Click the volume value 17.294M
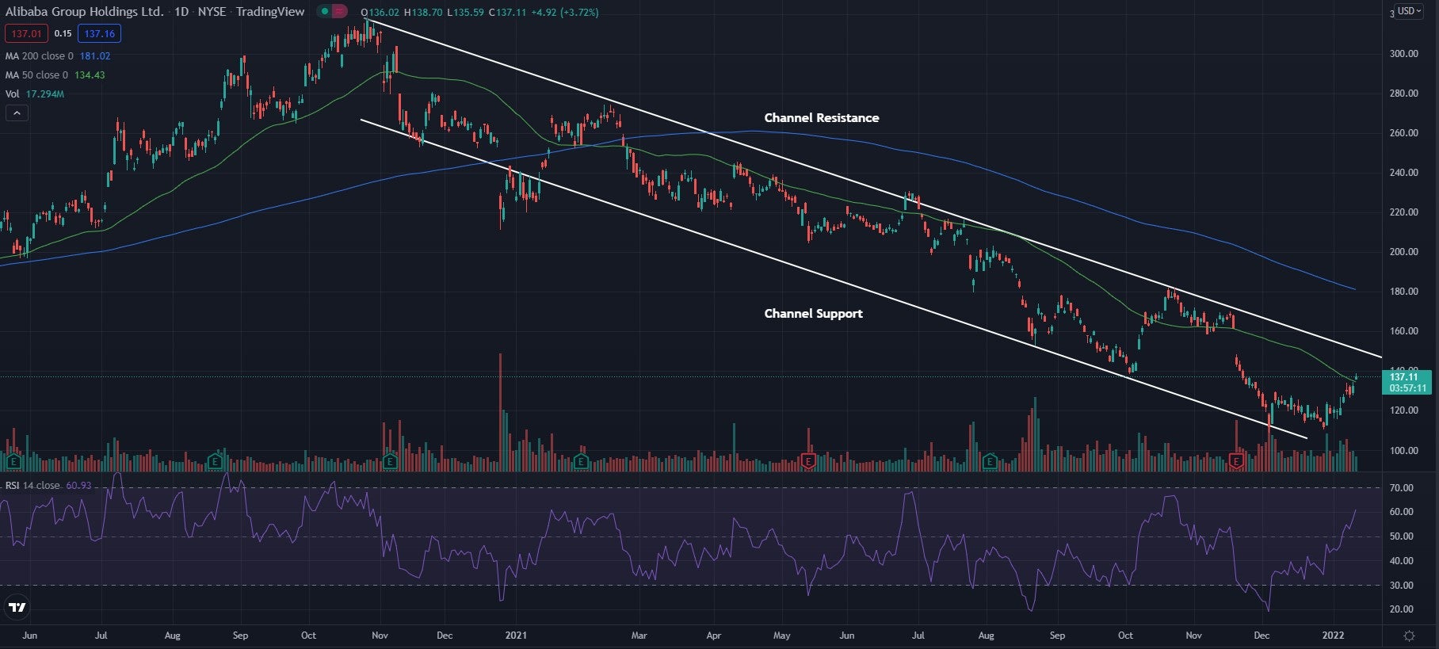 click(45, 94)
